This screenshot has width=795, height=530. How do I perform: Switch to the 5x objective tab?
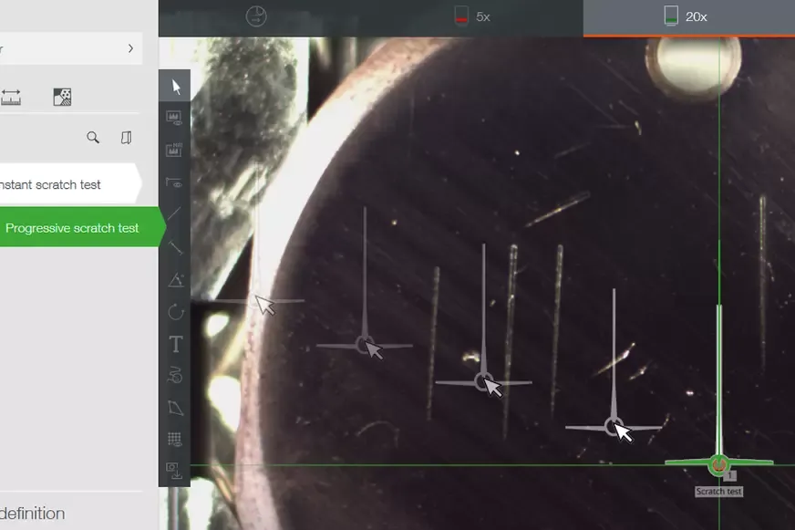coord(472,16)
